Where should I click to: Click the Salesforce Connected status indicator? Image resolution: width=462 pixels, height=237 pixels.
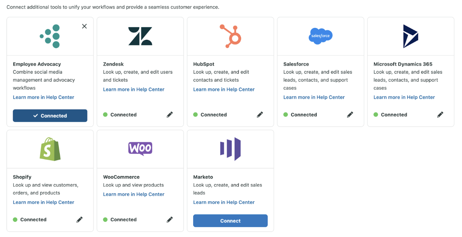[x=300, y=115]
